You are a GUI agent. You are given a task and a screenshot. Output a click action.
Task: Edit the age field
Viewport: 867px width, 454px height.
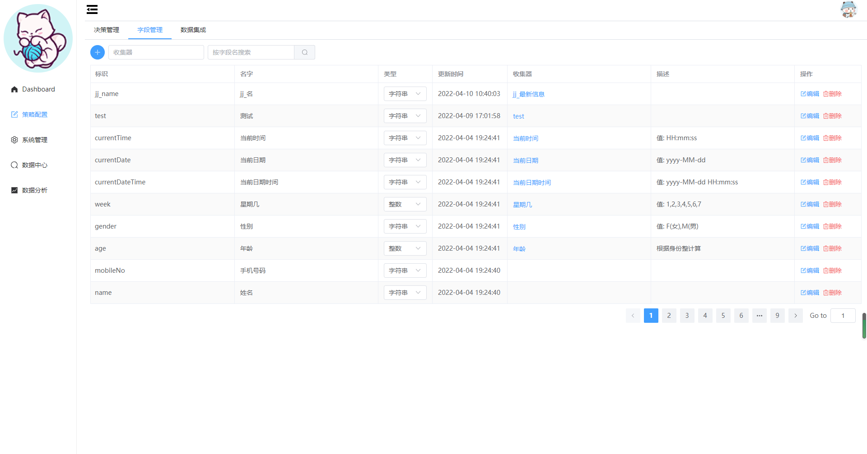[x=810, y=248]
